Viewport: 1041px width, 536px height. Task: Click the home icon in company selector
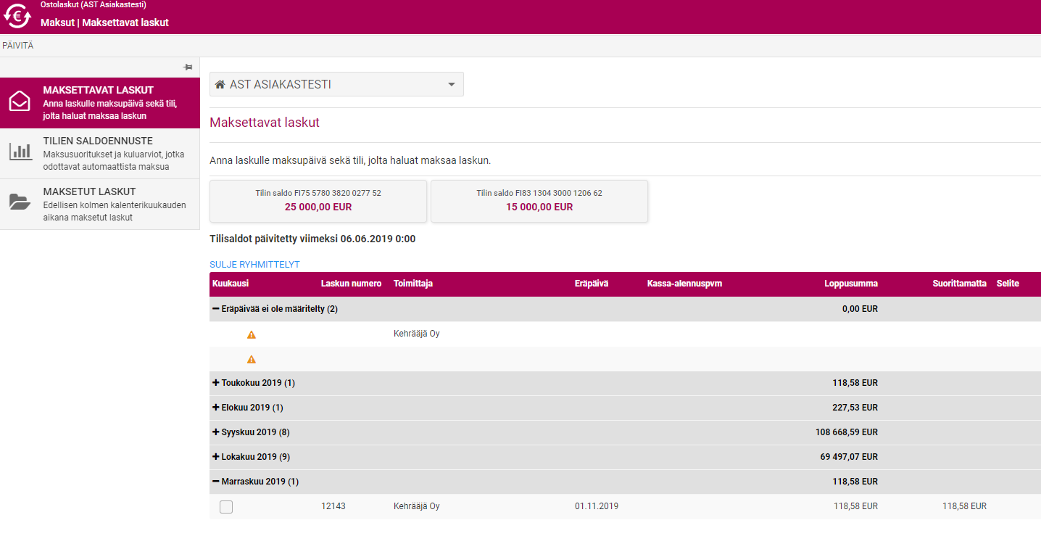220,85
